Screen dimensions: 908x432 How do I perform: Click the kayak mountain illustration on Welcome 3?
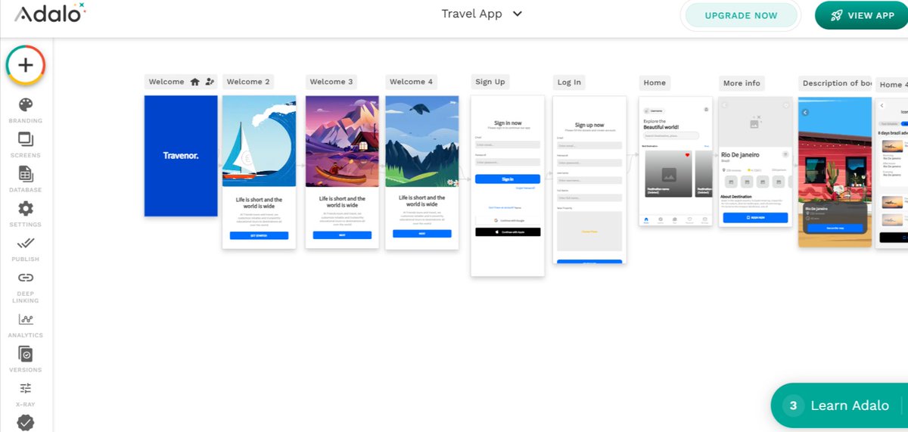click(x=342, y=141)
